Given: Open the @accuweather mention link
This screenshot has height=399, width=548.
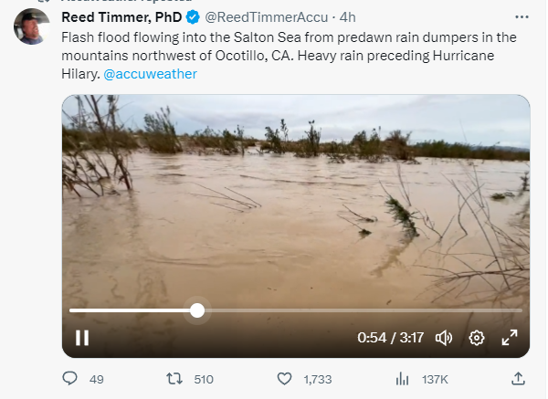Looking at the screenshot, I should pos(150,74).
